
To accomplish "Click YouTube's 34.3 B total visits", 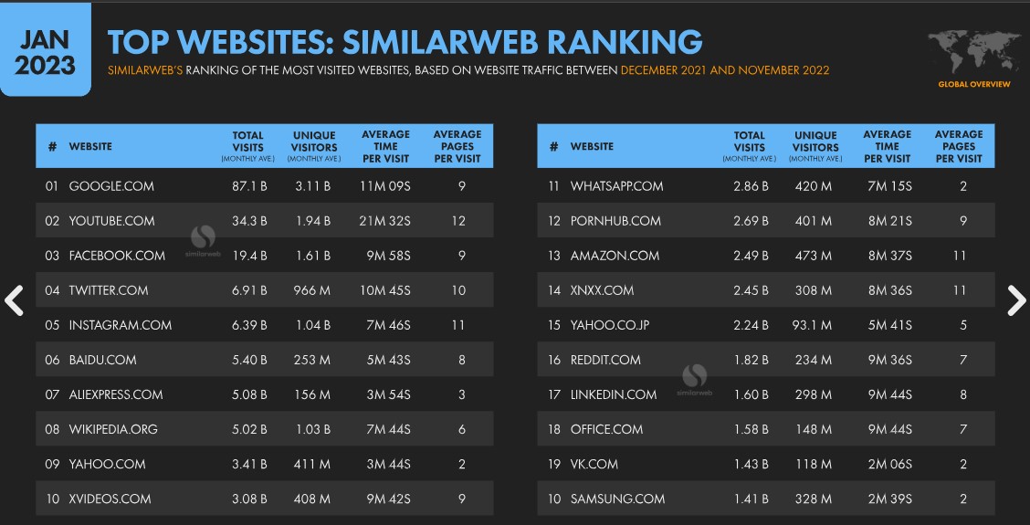I will tap(249, 222).
